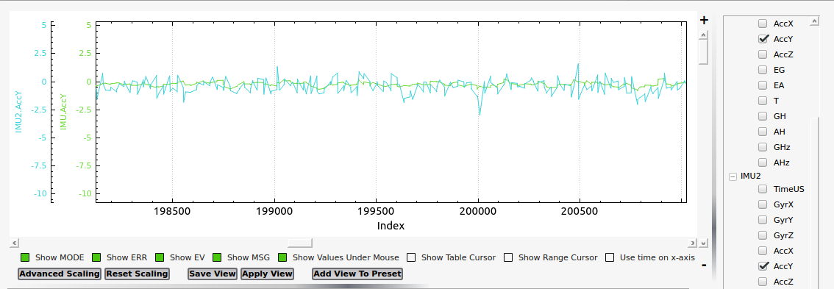Viewport: 834px width, 289px height.
Task: Click the 200000 x-axis tick label
Action: point(478,211)
